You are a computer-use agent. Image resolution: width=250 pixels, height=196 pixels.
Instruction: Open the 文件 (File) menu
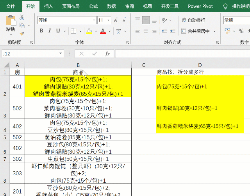pyautogui.click(x=11, y=6)
